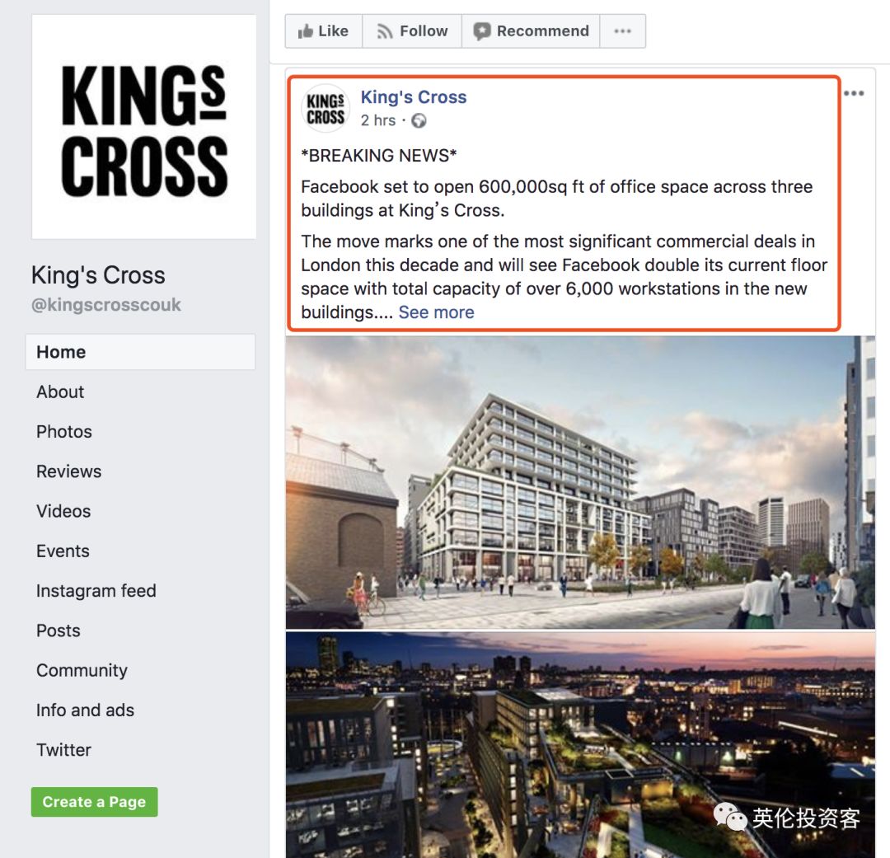Open the post options three-dot menu

[854, 93]
